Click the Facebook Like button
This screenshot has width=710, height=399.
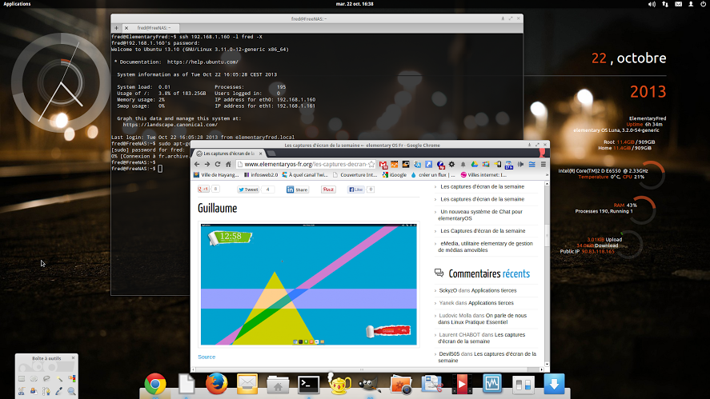pyautogui.click(x=356, y=190)
